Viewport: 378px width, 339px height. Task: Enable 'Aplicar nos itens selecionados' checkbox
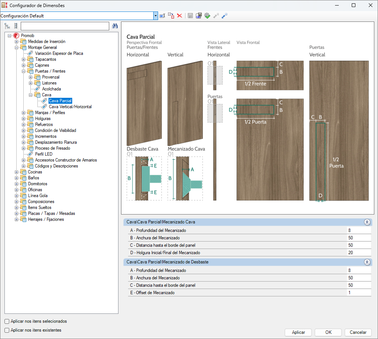[7, 321]
